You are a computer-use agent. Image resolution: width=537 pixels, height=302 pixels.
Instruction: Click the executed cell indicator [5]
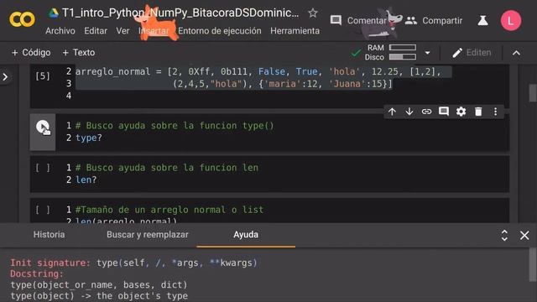point(43,76)
